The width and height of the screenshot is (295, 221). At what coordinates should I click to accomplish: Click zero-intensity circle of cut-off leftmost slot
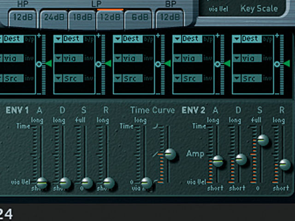(x=39, y=64)
